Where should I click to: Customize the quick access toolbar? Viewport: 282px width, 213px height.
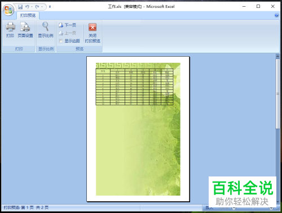pos(50,7)
